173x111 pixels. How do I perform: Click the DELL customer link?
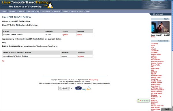[153, 67]
